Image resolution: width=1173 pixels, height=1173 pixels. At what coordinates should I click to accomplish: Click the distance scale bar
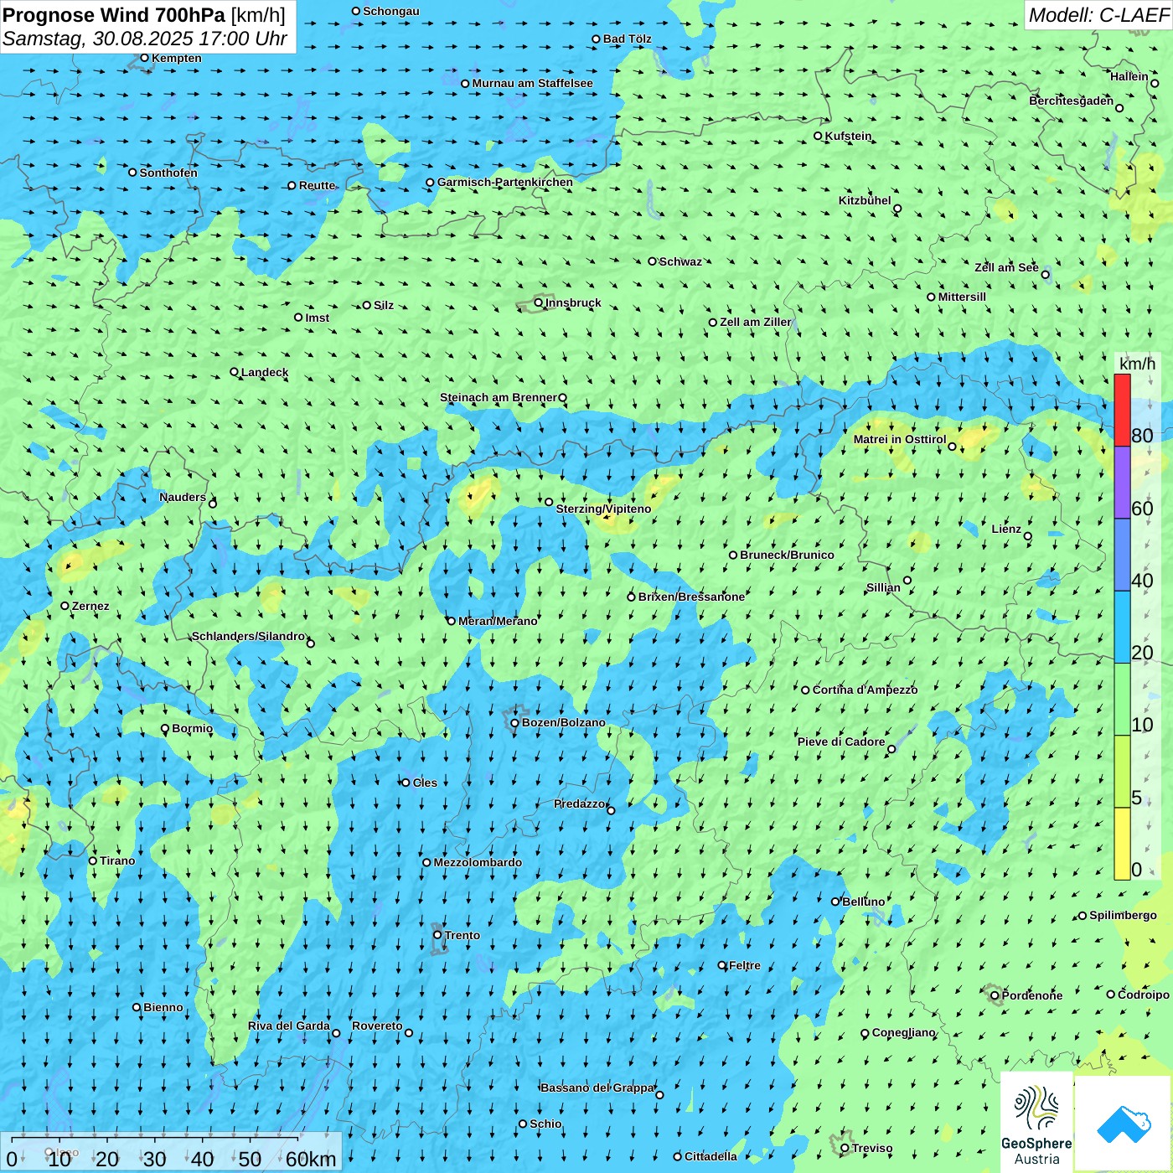click(172, 1153)
